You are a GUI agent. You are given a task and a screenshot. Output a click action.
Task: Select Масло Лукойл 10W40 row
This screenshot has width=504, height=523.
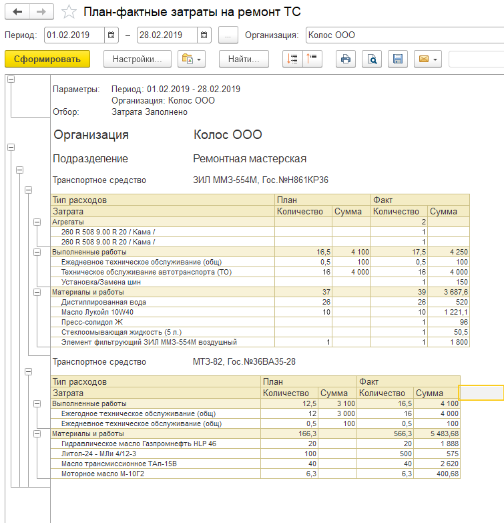pos(260,312)
